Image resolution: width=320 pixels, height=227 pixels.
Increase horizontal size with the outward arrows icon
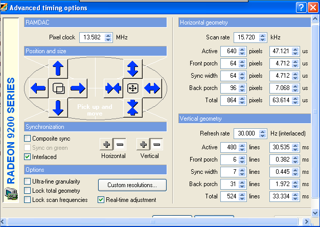coord(152,88)
